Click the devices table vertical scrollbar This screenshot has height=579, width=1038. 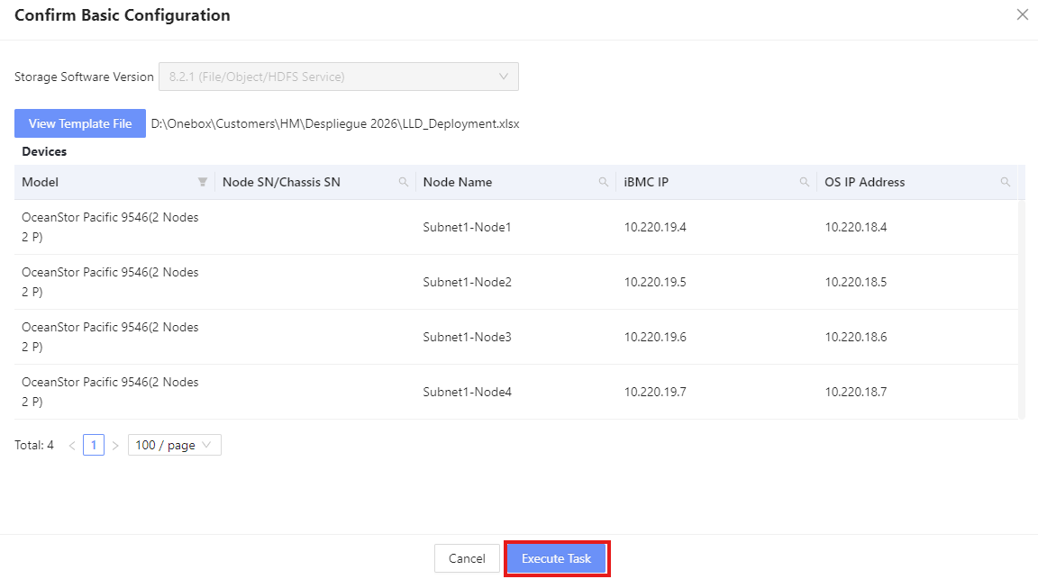tap(1022, 306)
